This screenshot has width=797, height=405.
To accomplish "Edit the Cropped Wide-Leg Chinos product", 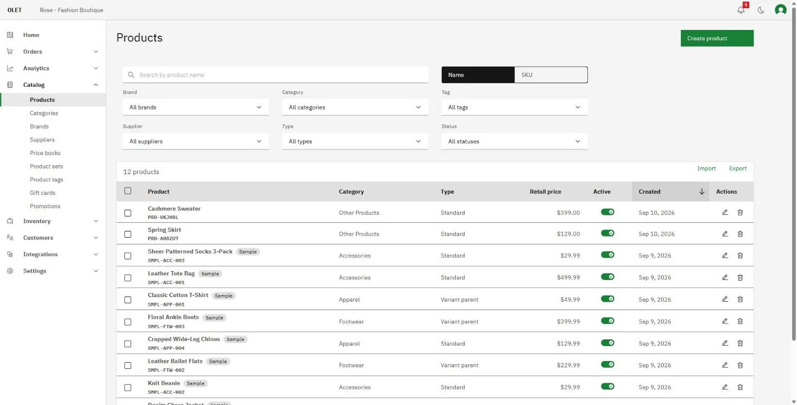I will pos(725,343).
